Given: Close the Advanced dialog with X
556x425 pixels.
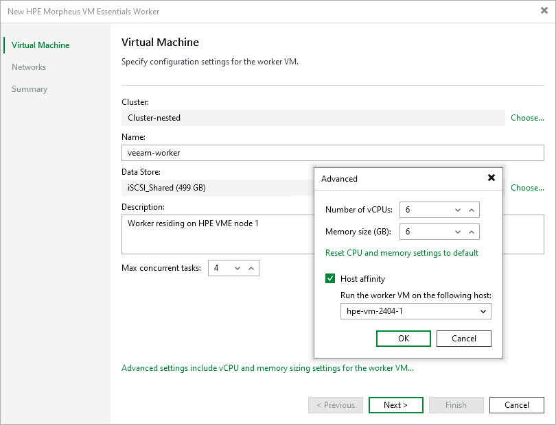Looking at the screenshot, I should (491, 178).
